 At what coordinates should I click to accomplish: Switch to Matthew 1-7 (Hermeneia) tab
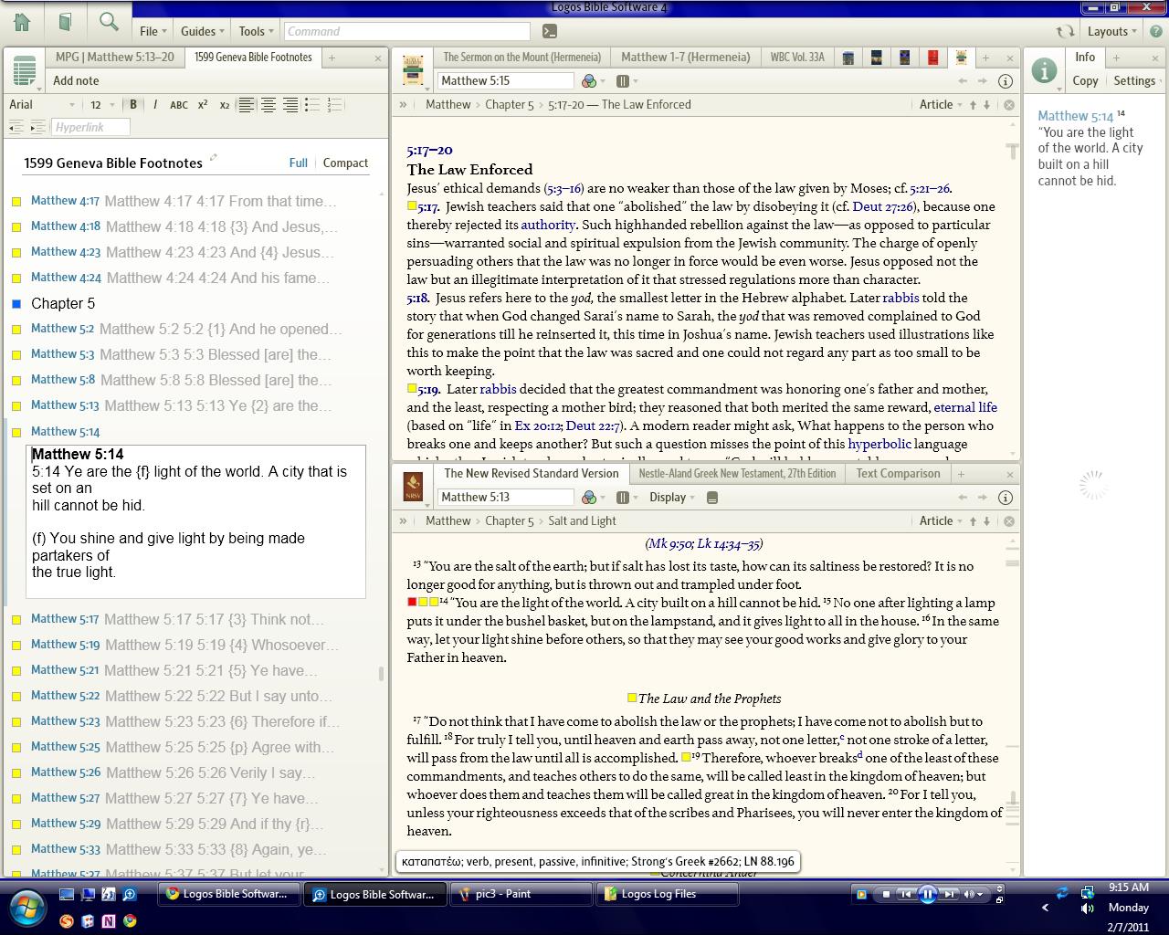point(685,57)
